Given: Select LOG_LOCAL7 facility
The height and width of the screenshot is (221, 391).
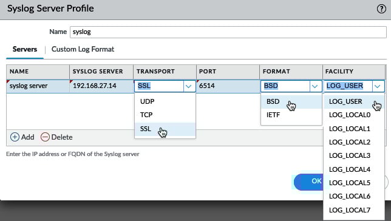Looking at the screenshot, I should click(353, 210).
